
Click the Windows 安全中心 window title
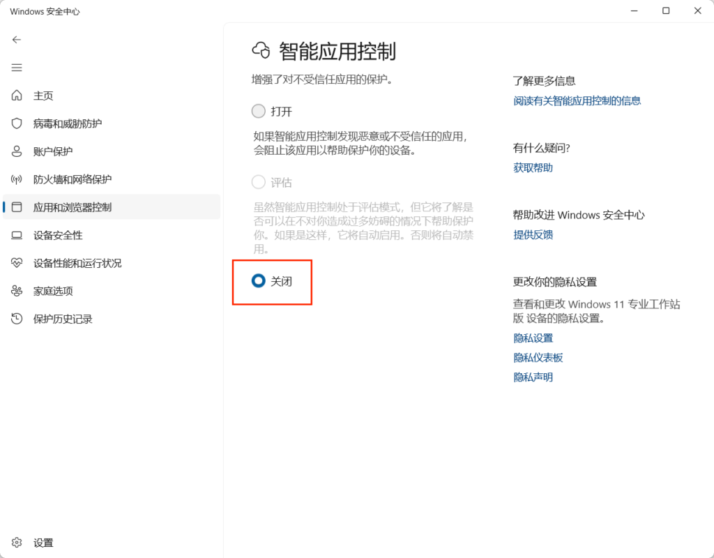[x=45, y=11]
